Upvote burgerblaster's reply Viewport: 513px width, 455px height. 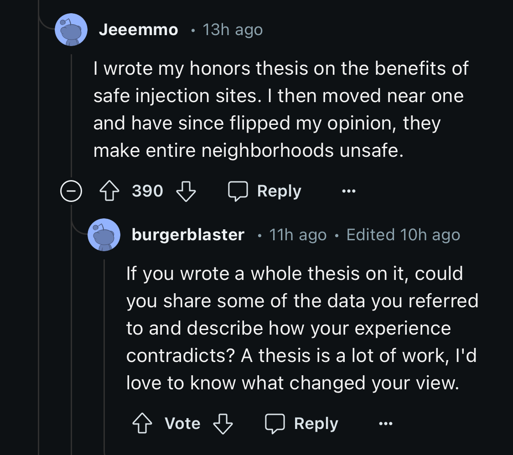[142, 424]
